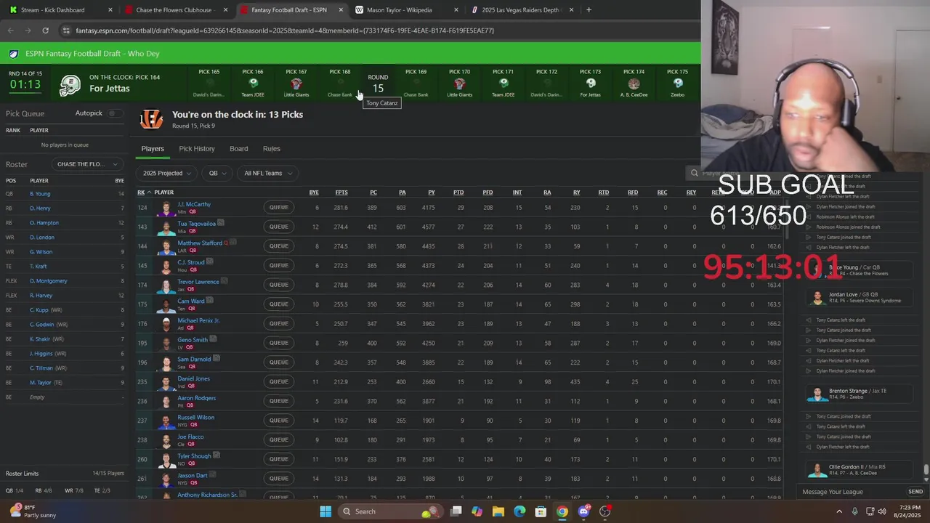The height and width of the screenshot is (523, 930).
Task: Click the Message Your League input field
Action: click(852, 492)
